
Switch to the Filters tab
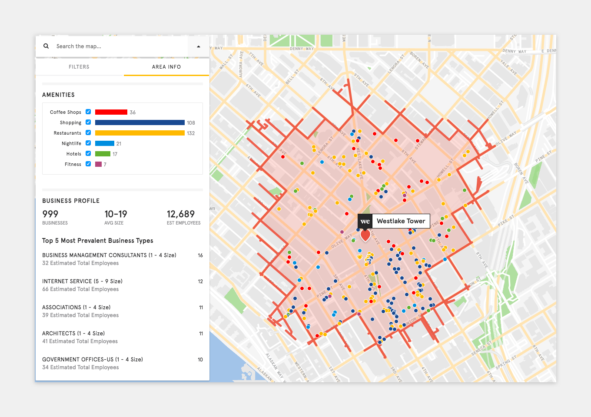(79, 67)
